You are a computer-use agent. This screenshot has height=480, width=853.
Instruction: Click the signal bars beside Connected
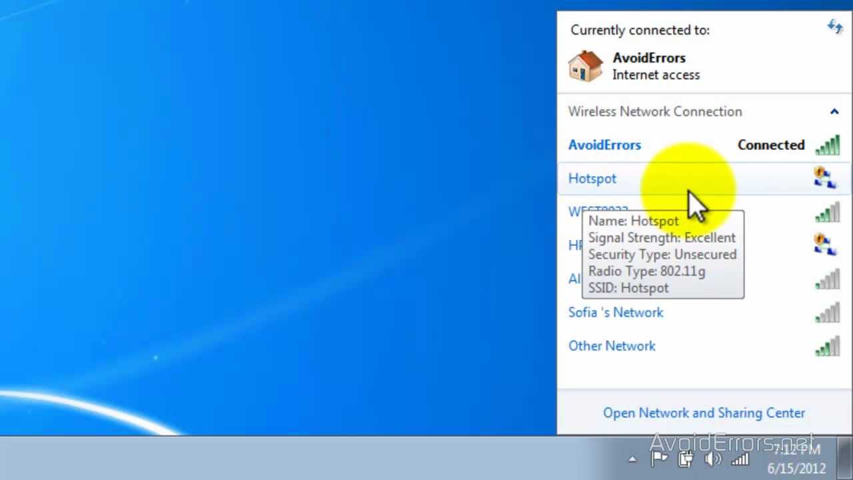[x=828, y=145]
